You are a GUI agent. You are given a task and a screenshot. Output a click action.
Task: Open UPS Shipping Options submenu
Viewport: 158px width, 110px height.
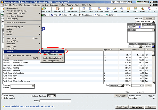[x=53, y=61]
